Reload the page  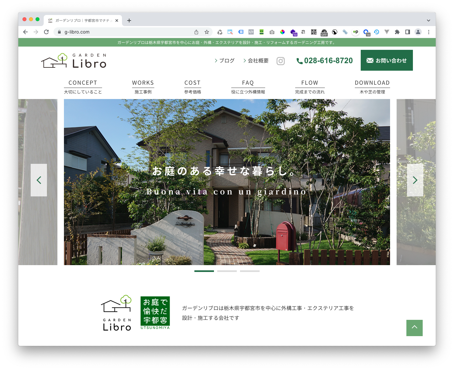tap(46, 32)
